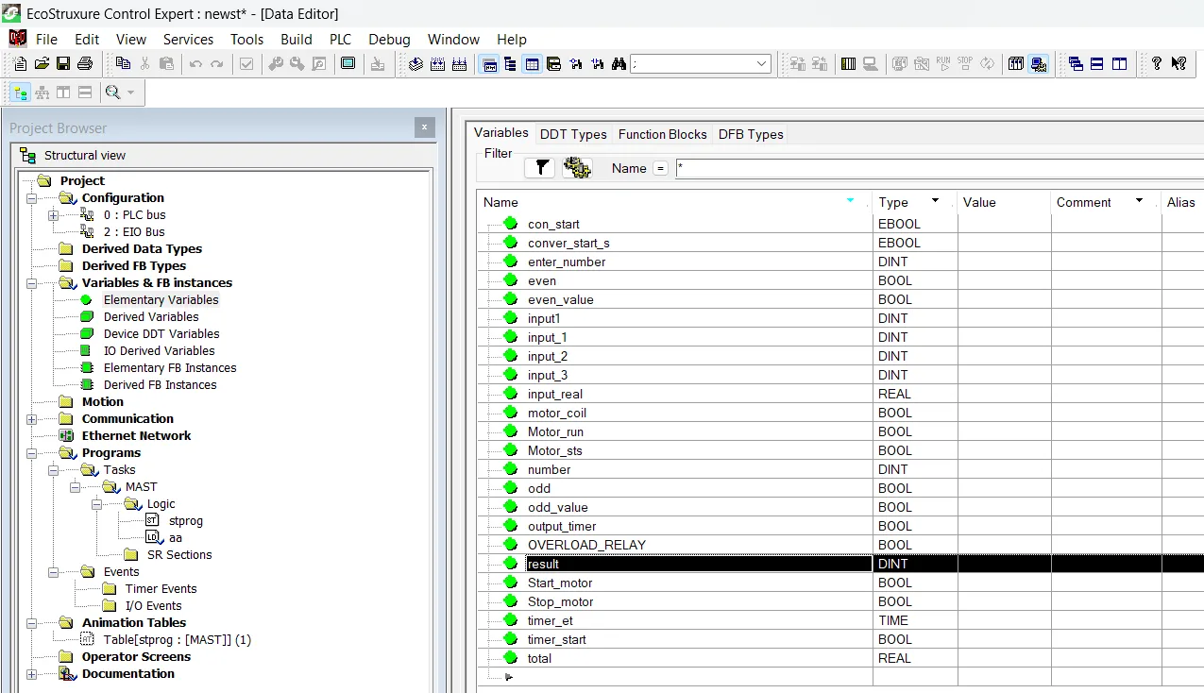1204x693 pixels.
Task: Click the zoom magnifier icon in browser toolbar
Action: click(x=112, y=93)
